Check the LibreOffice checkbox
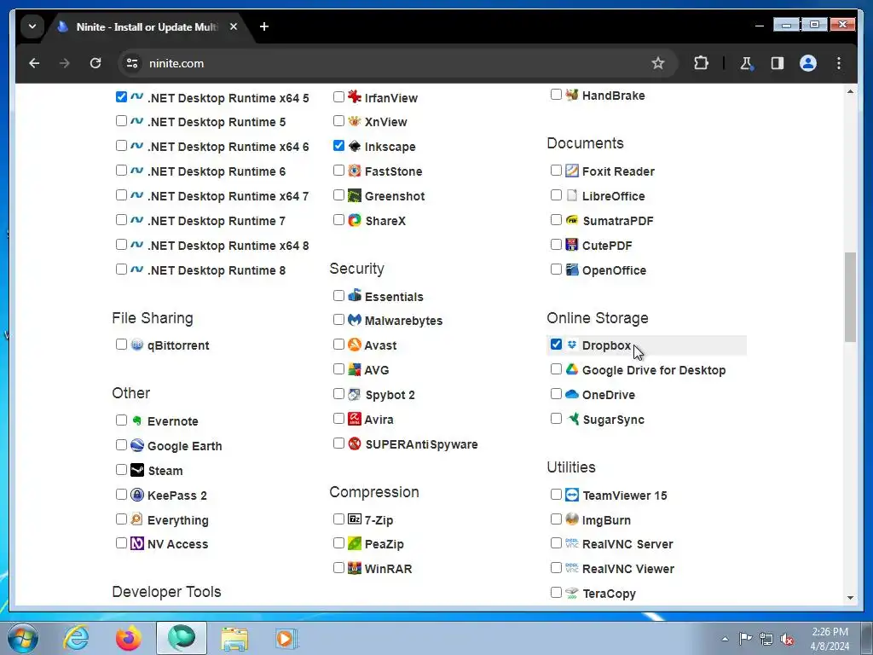Image resolution: width=873 pixels, height=655 pixels. click(556, 195)
